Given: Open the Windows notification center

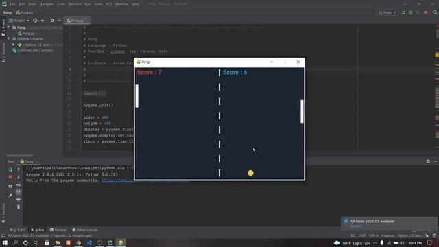Looking at the screenshot, I should click(x=430, y=242).
